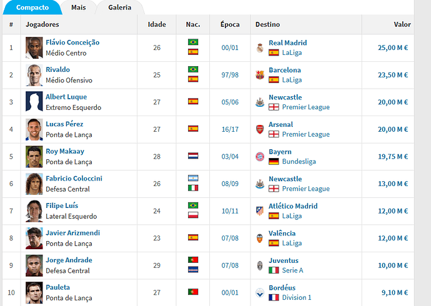Open Fabricio Coloccini's photo thumbnail
This screenshot has width=431, height=306.
(x=34, y=184)
